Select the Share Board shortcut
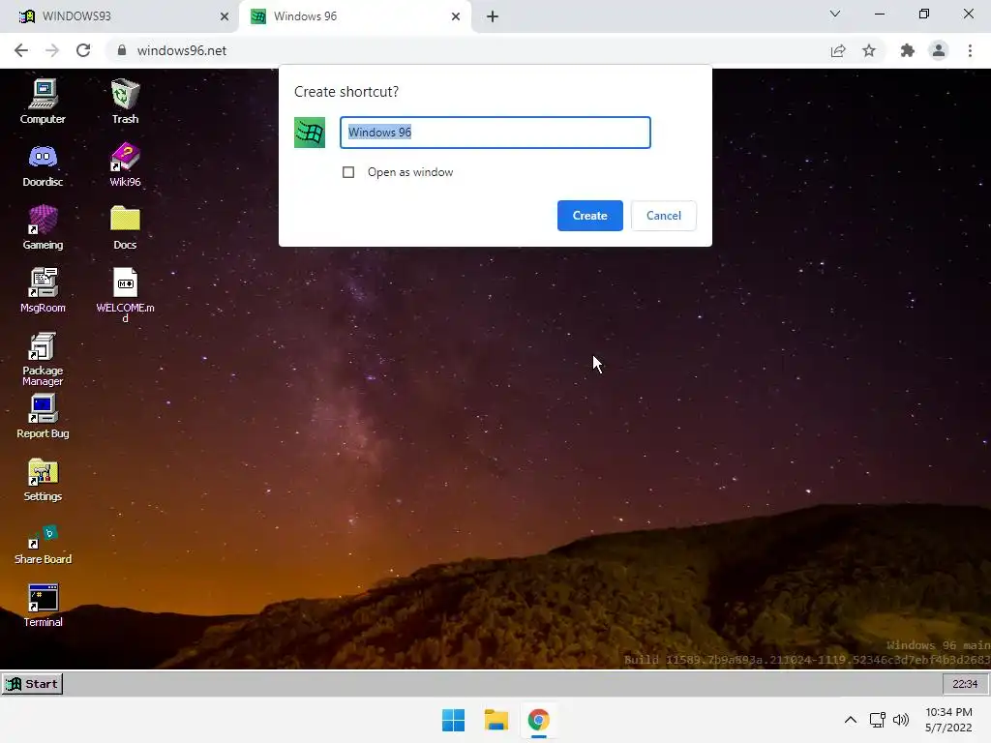Screen dimensions: 991x743 coord(43,543)
